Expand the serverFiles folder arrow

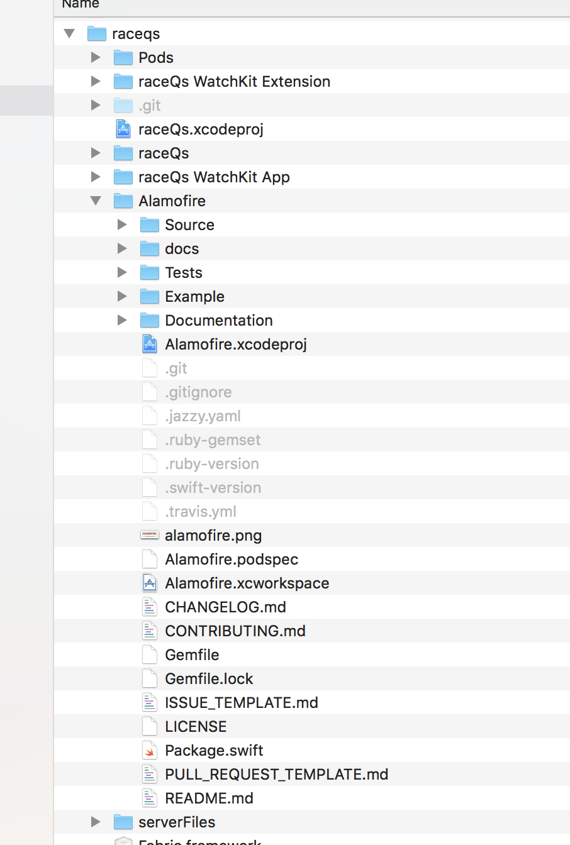click(96, 822)
